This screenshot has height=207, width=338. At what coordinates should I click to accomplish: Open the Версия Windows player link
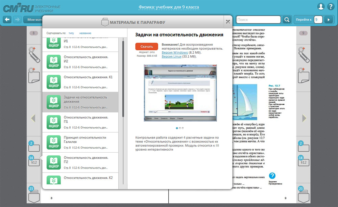pos(175,53)
